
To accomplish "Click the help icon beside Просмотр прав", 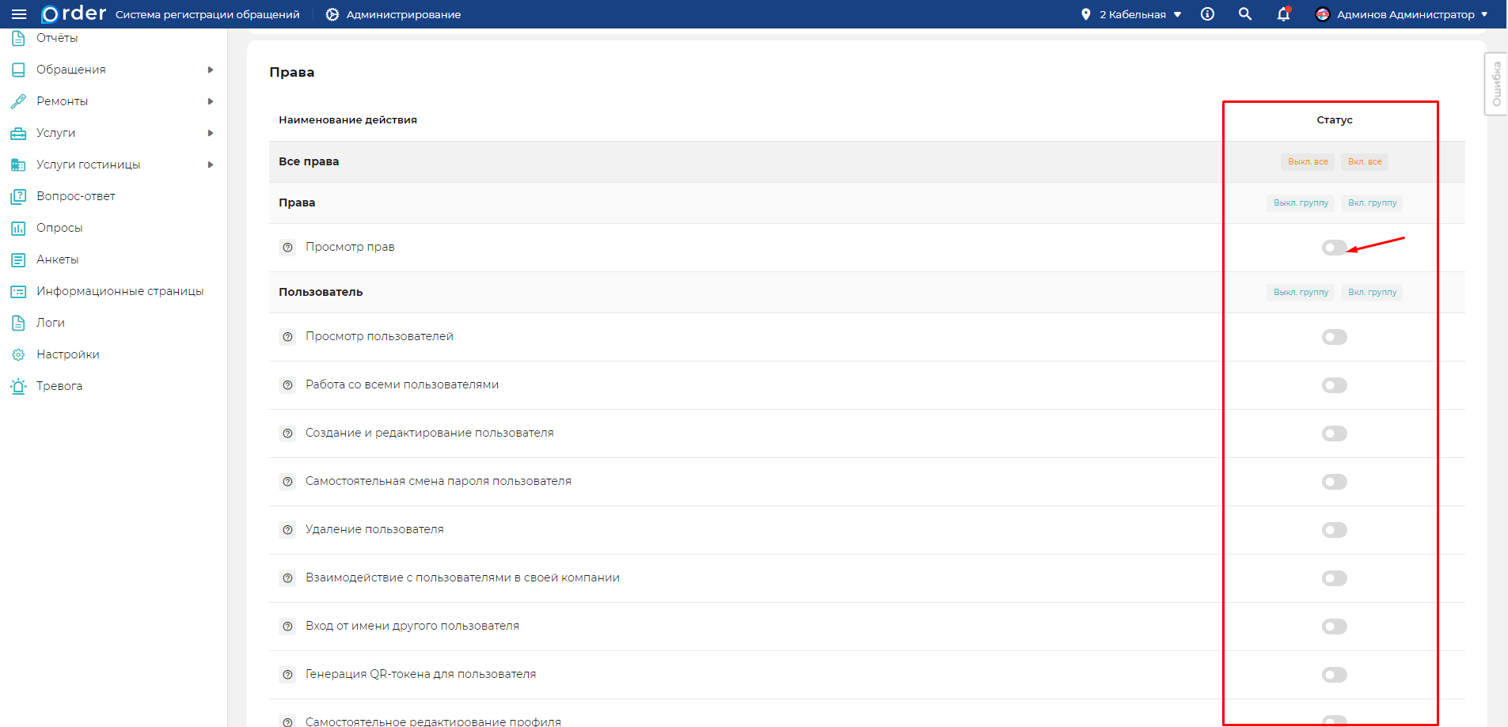I will click(x=288, y=248).
